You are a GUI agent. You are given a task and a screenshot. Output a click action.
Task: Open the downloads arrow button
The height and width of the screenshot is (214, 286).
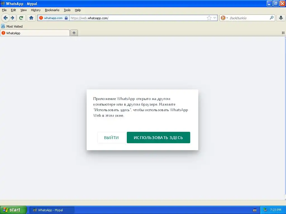(x=281, y=18)
